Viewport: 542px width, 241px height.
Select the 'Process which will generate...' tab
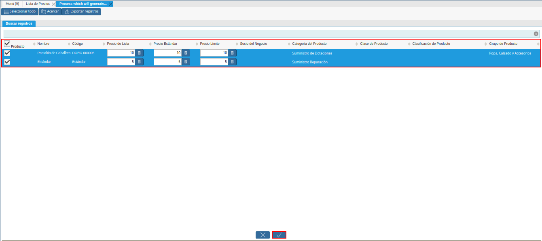pos(83,4)
